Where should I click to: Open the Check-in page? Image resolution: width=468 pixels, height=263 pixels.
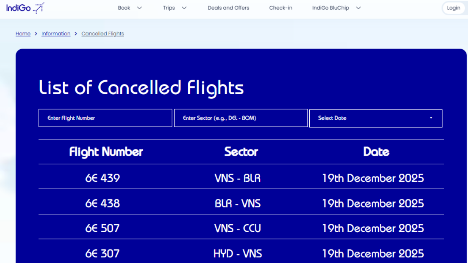pos(280,8)
